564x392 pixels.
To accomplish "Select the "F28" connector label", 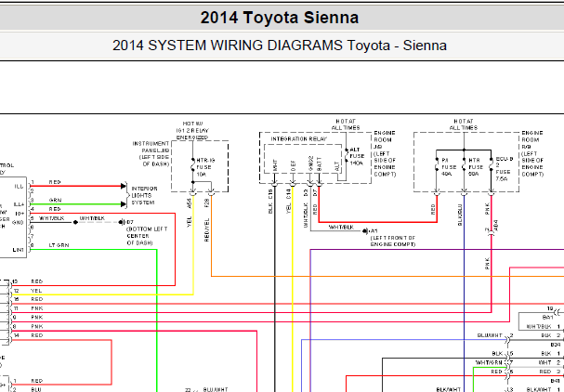I will pos(207,203).
